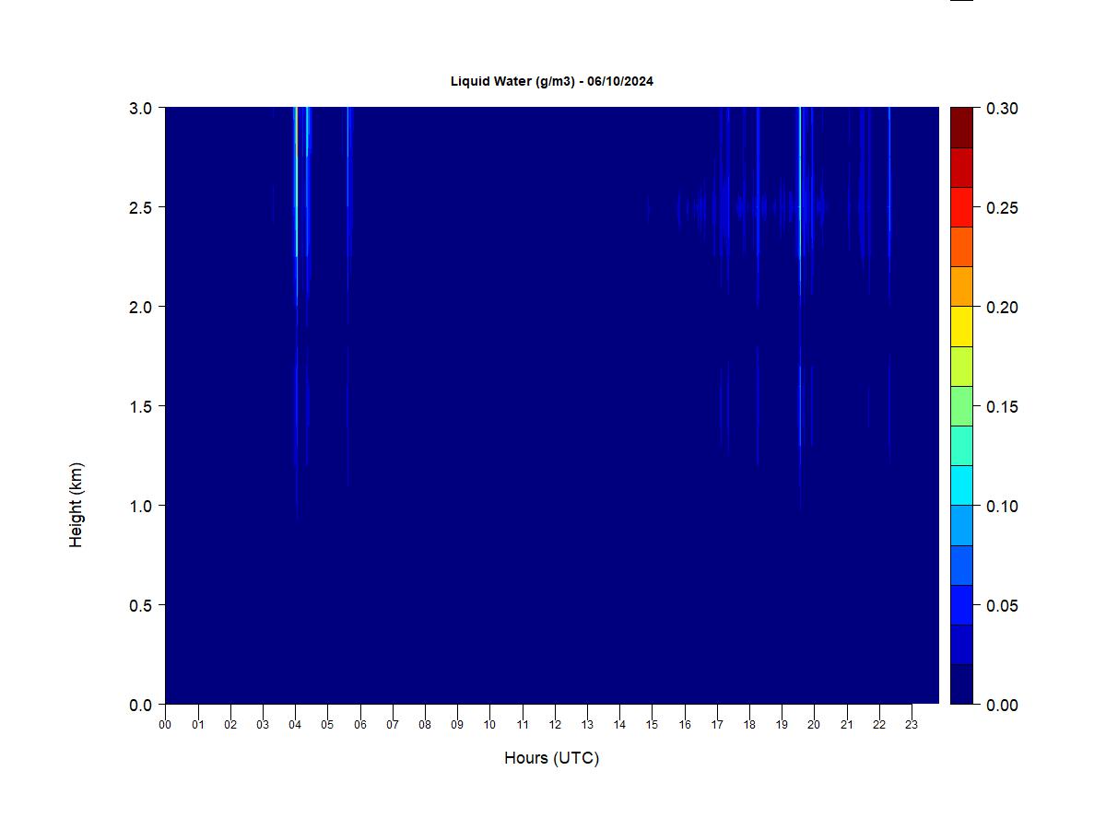1106x829 pixels.
Task: Pick the bright red colorbar segment
Action: click(961, 207)
